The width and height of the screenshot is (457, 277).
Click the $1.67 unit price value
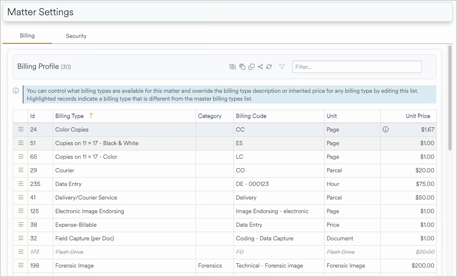(428, 129)
